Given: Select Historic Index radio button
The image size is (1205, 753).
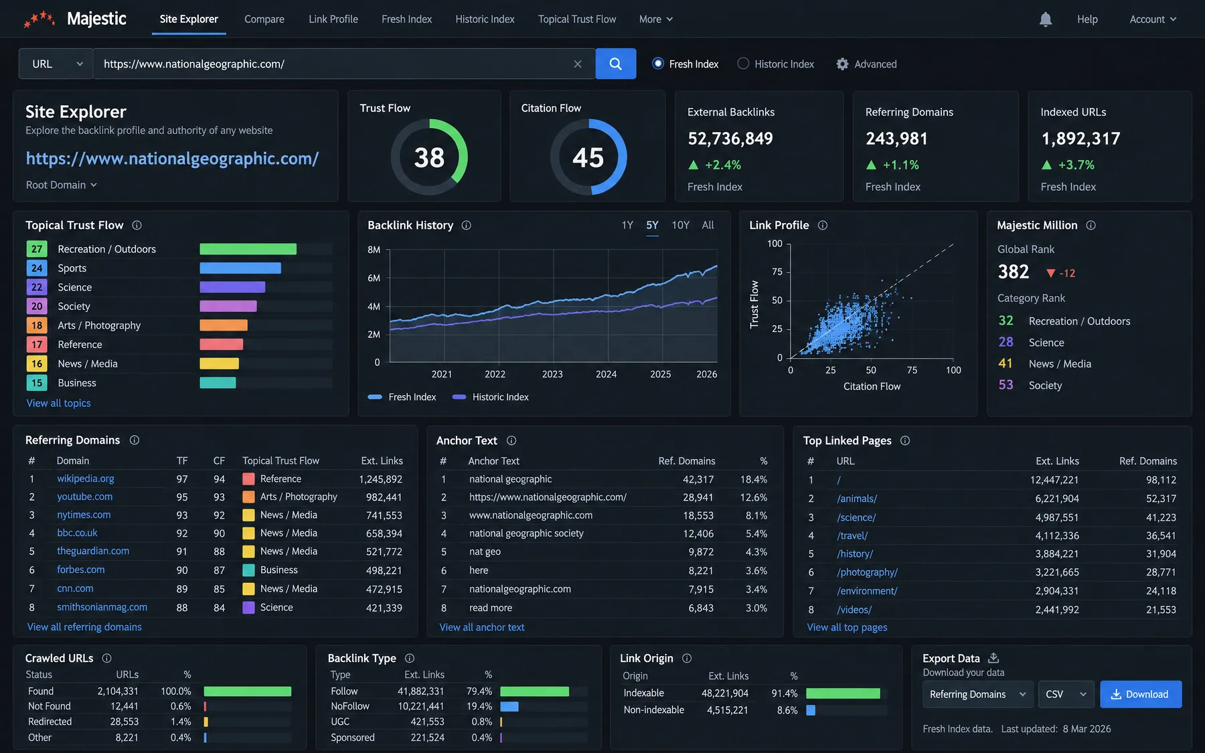Looking at the screenshot, I should point(743,64).
